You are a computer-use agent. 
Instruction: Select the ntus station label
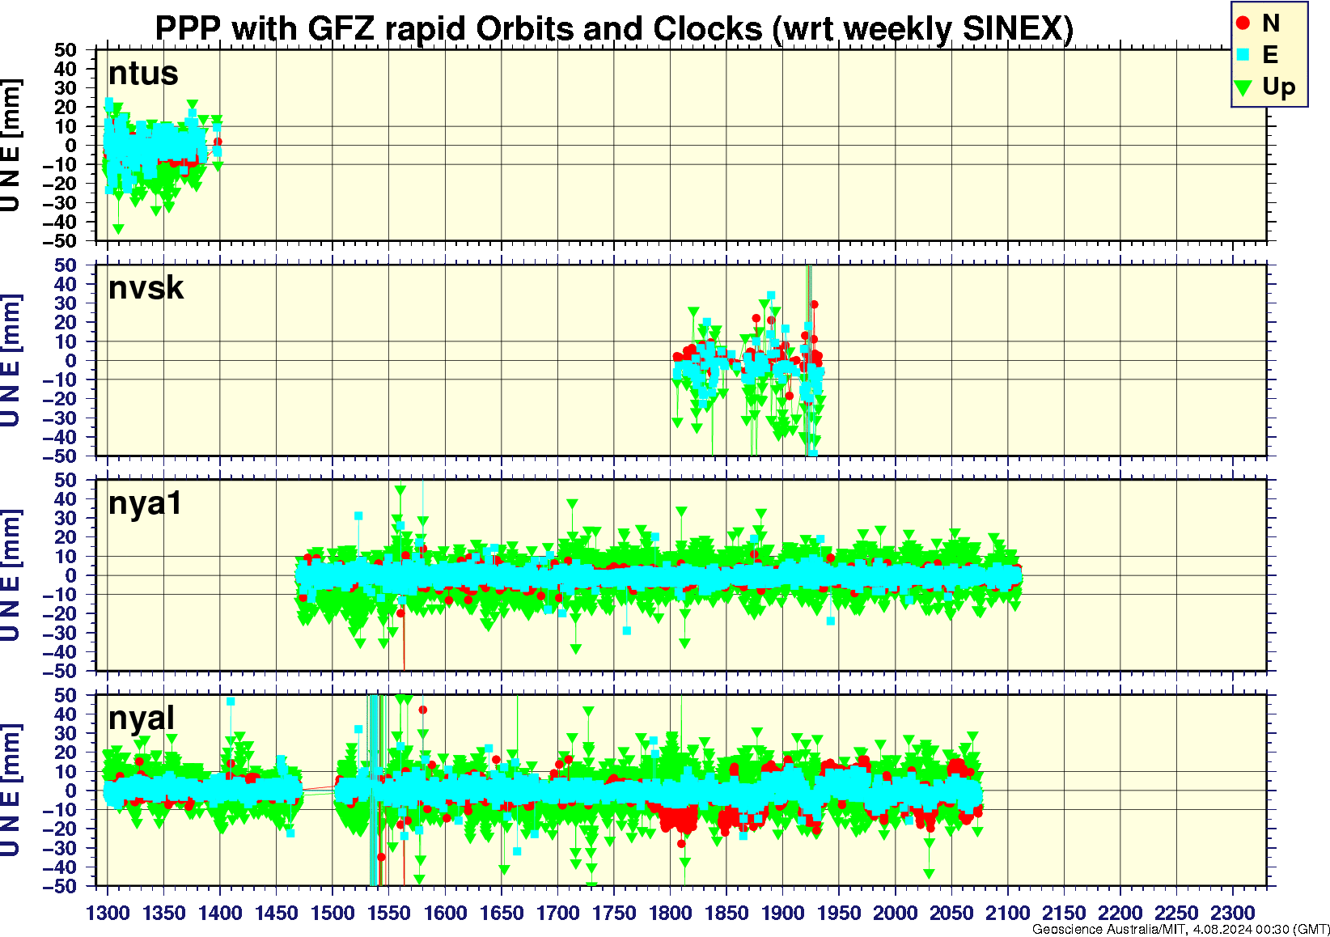click(143, 74)
